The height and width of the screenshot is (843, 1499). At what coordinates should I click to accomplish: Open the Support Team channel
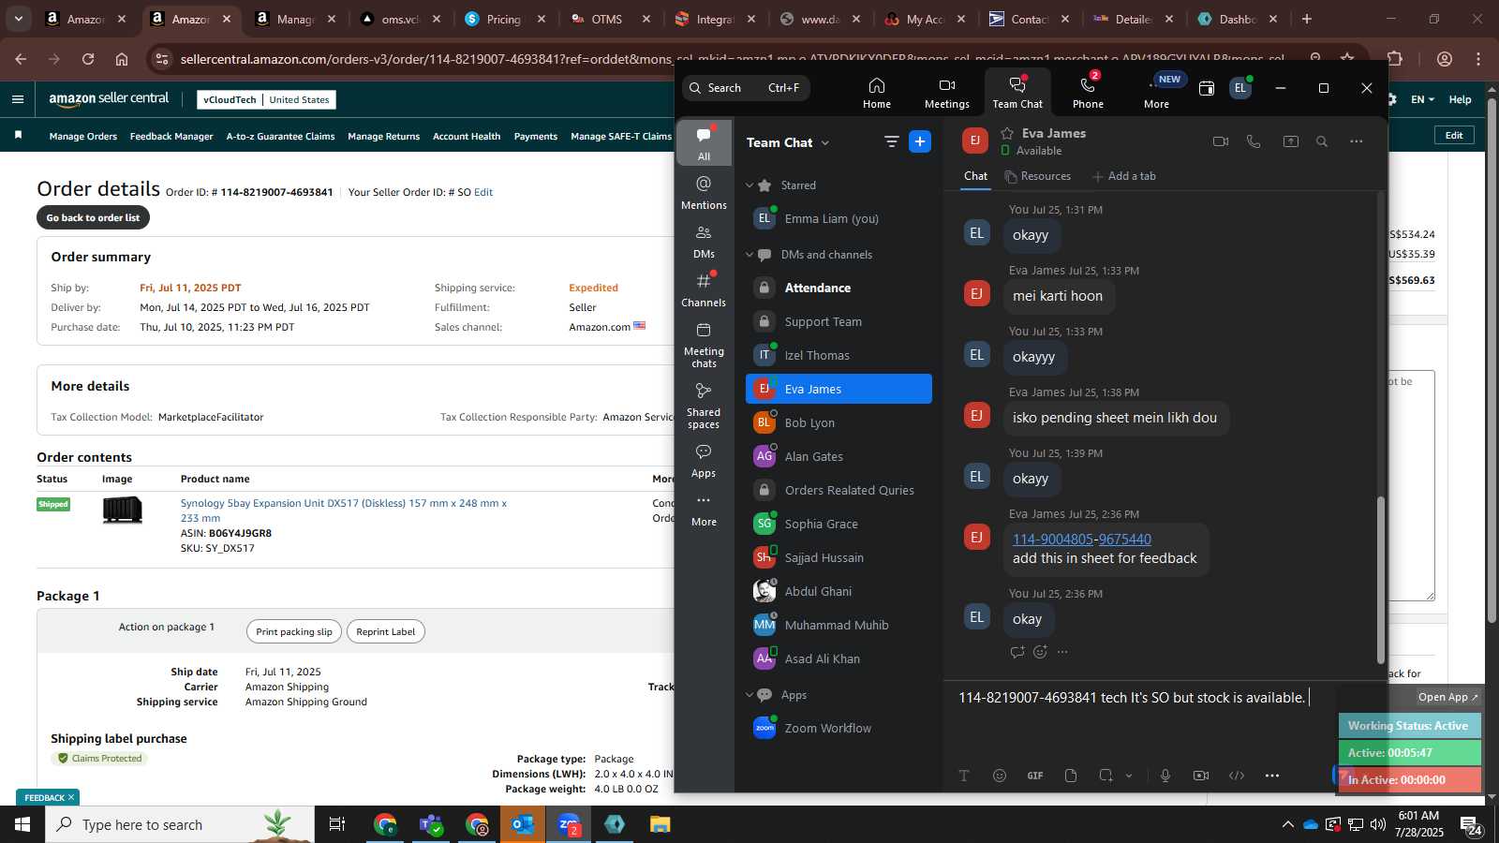tap(839, 321)
